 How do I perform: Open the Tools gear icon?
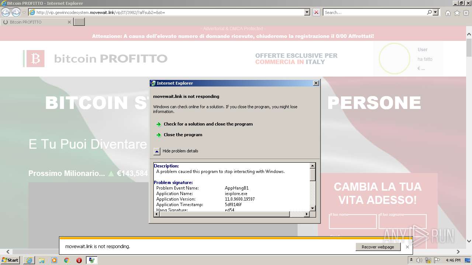466,13
